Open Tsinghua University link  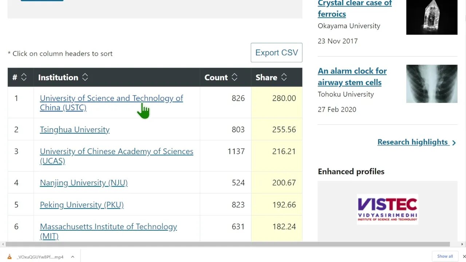(x=75, y=130)
